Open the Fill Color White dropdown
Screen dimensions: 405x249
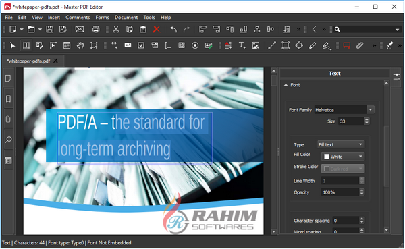pos(343,157)
